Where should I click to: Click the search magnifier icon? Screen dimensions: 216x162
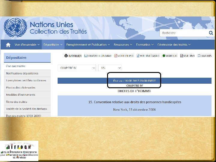[x=211, y=33]
